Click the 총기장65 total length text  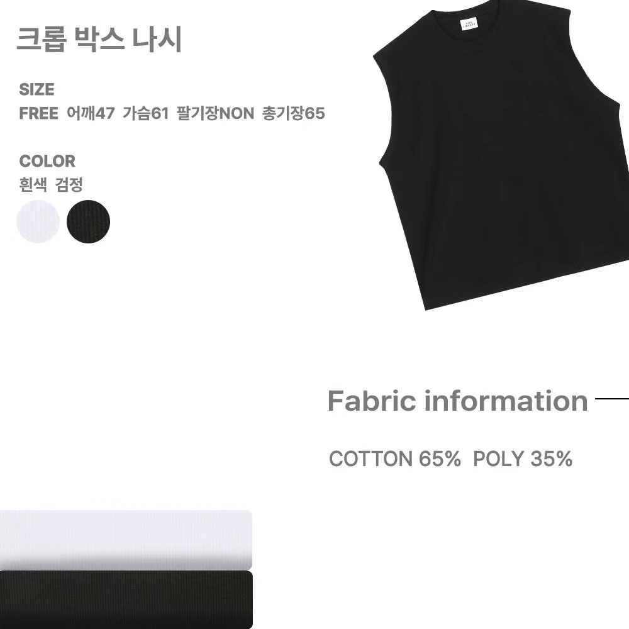coord(293,113)
